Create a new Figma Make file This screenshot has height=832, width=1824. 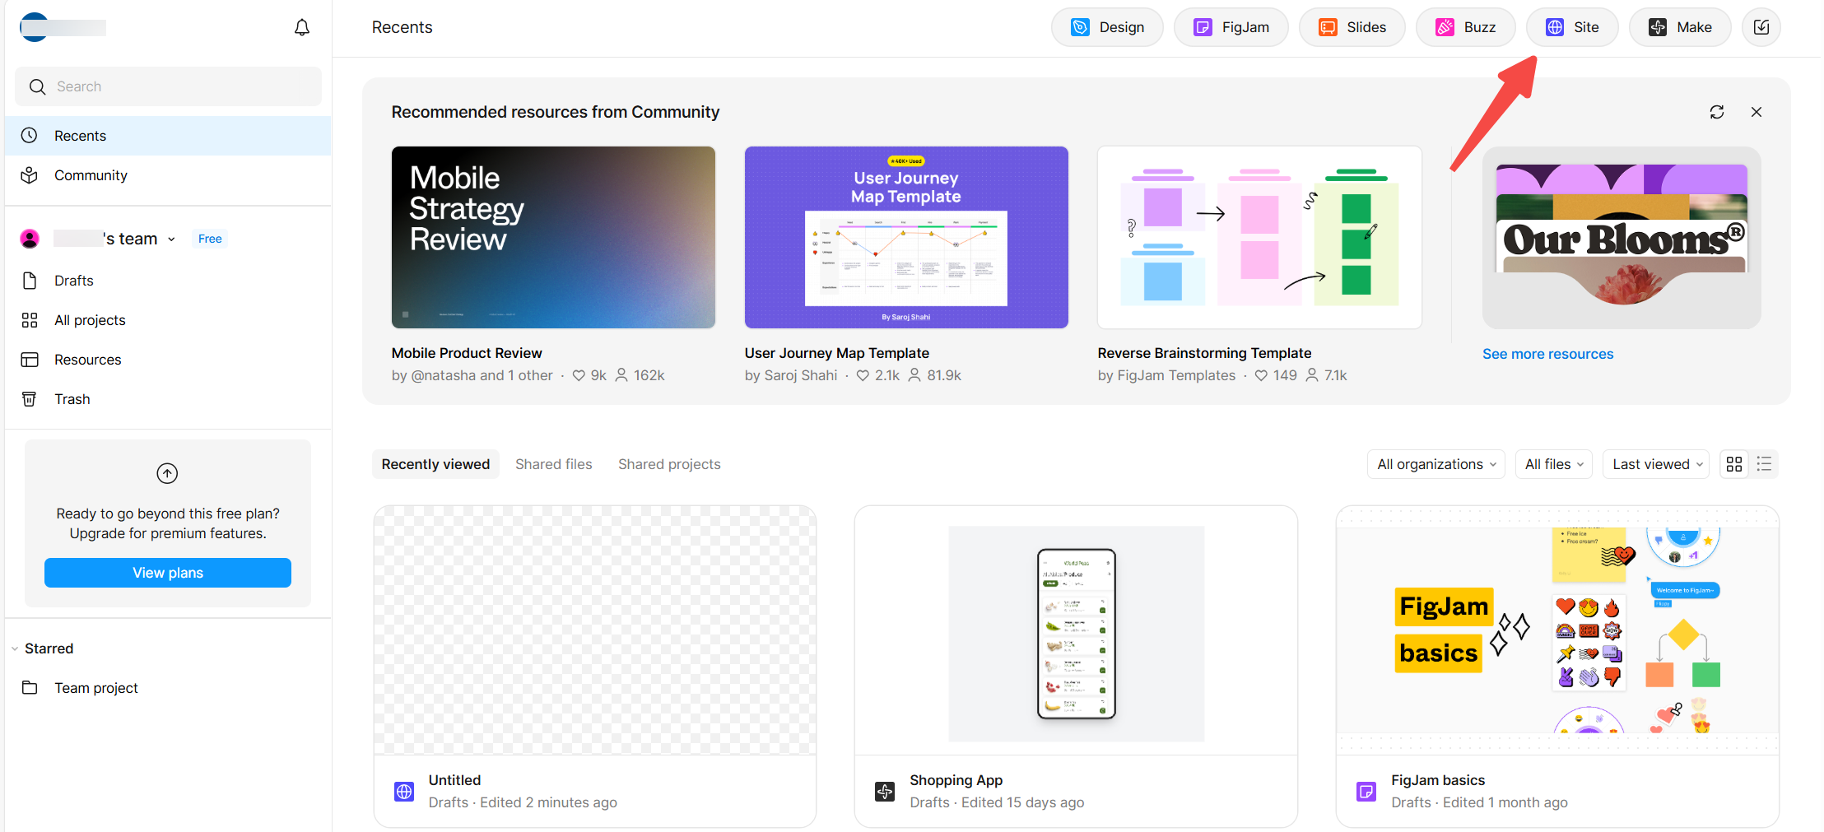coord(1679,27)
